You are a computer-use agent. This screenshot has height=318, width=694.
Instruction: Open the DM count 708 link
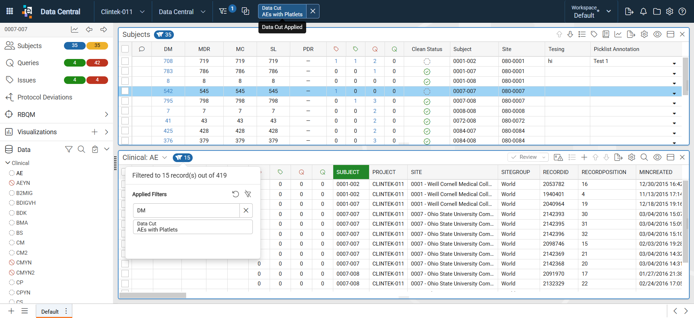point(168,61)
